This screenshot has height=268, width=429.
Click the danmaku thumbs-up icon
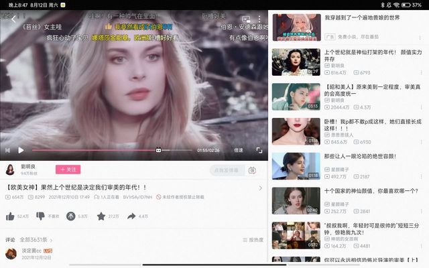click(x=109, y=27)
